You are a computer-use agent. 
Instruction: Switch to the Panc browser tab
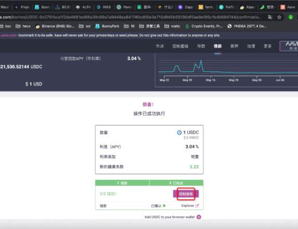click(x=124, y=7)
